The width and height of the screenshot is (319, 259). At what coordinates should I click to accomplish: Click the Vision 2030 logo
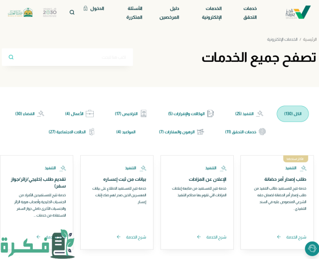point(50,12)
